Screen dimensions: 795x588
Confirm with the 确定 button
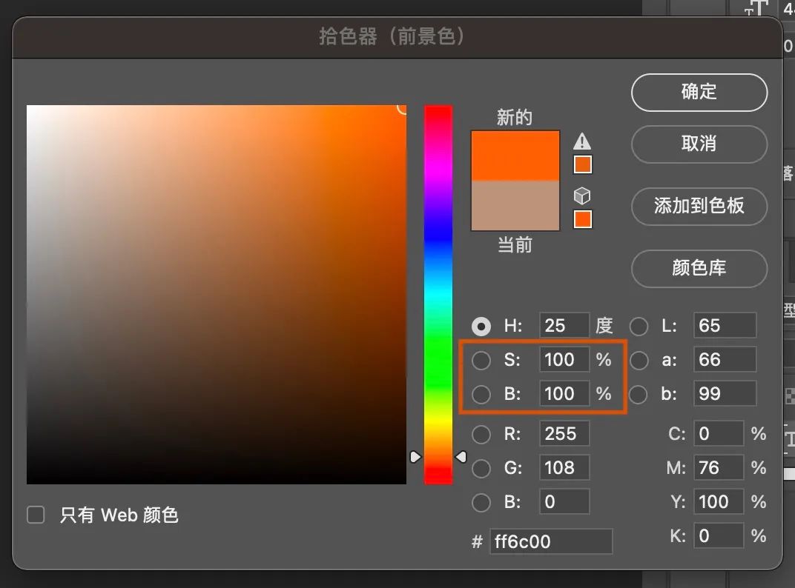click(699, 92)
